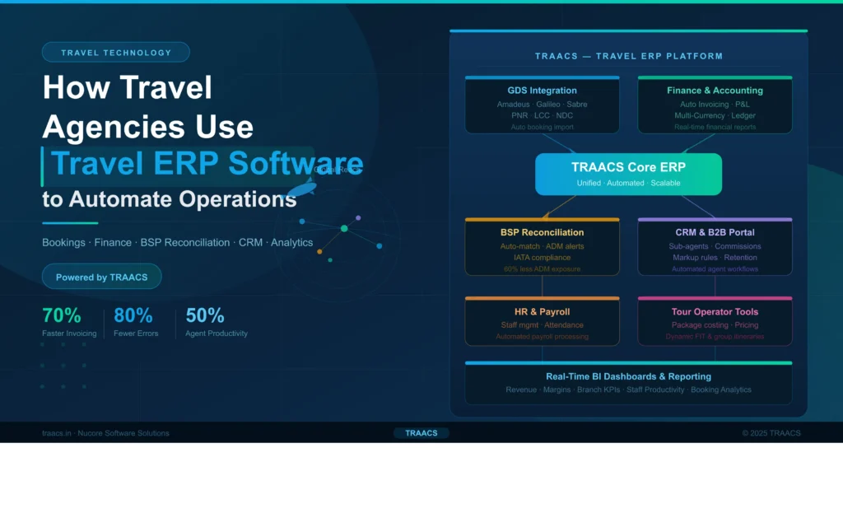843x527 pixels.
Task: Click Sub-agents Commissions text
Action: (715, 246)
